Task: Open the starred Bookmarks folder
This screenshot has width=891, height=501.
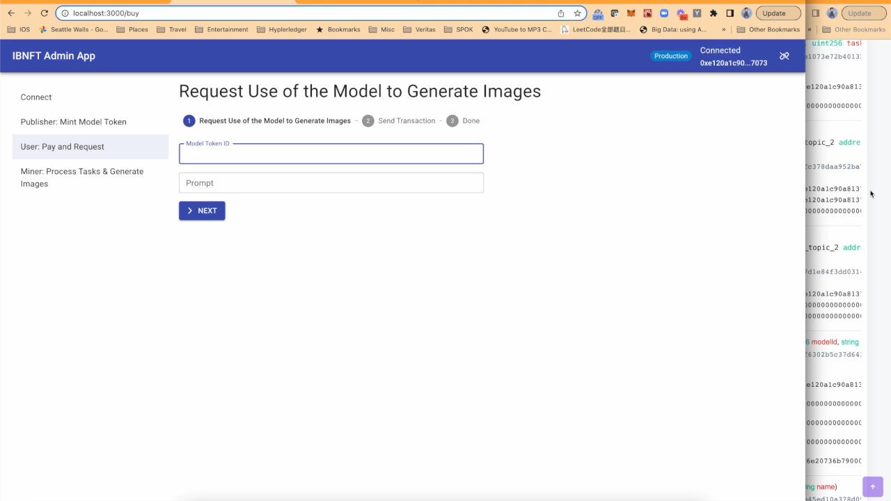Action: tap(338, 29)
